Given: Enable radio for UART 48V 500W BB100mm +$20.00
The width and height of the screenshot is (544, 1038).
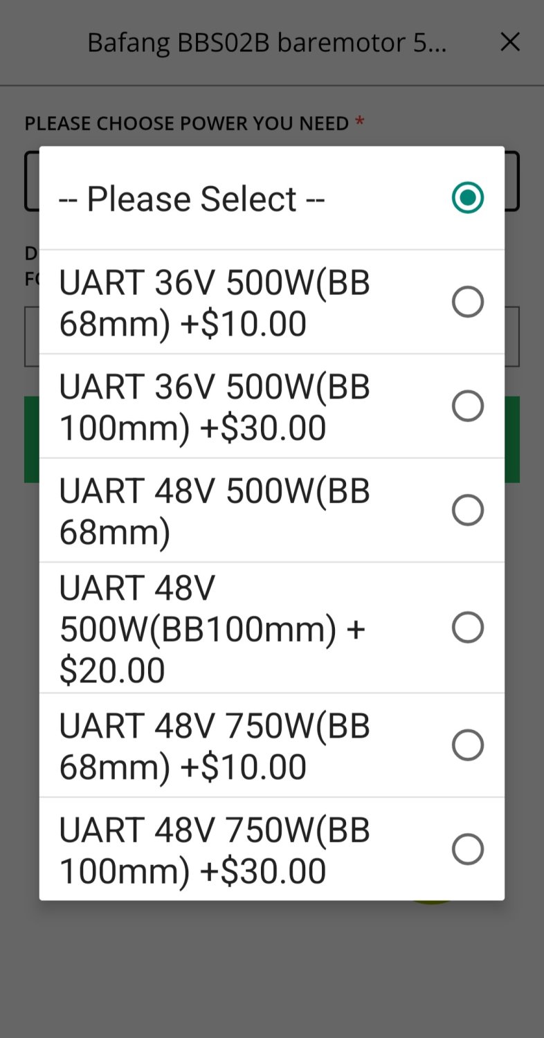Looking at the screenshot, I should [468, 628].
